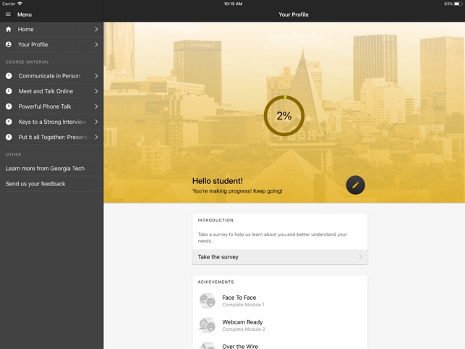Click the hamburger menu icon
This screenshot has width=465, height=349.
[9, 14]
